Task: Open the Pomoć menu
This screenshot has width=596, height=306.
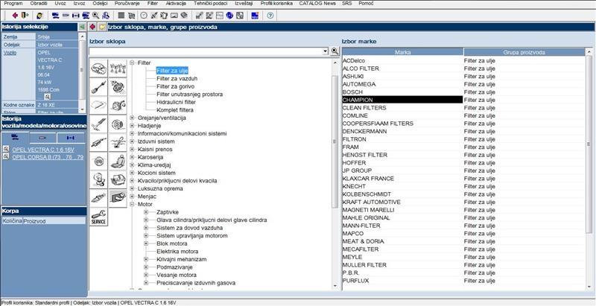Action: (366, 4)
